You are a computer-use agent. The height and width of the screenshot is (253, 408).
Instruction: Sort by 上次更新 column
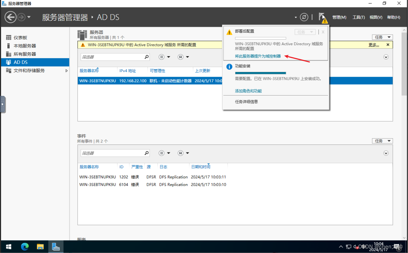[202, 71]
